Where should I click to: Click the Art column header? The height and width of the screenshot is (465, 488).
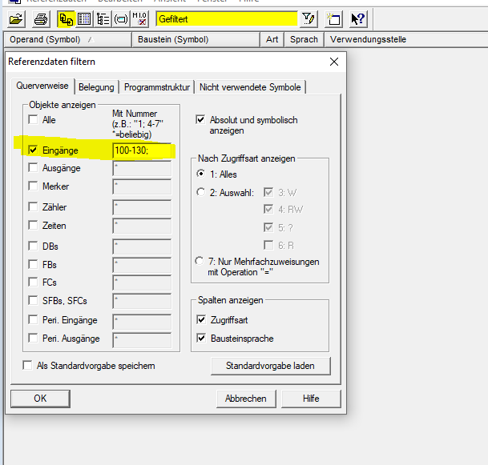point(272,39)
